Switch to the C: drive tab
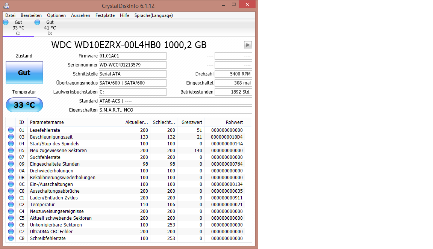The height and width of the screenshot is (249, 433). (x=18, y=28)
